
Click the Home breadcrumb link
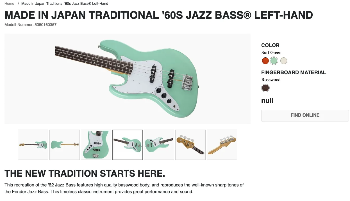[x=9, y=4]
